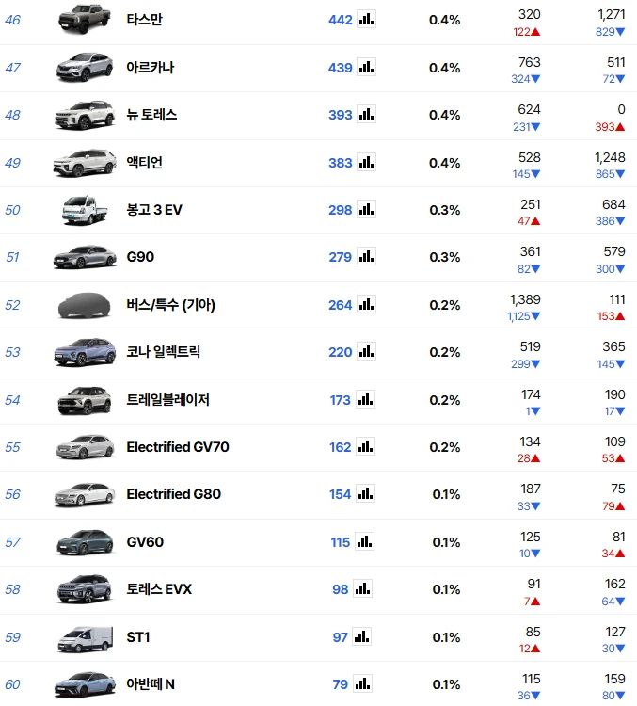The image size is (637, 706).
Task: Open the 아반떼 N model link
Action: click(151, 684)
